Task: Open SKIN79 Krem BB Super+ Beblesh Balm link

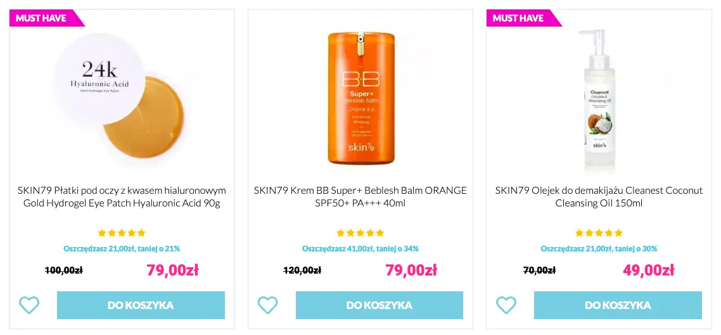Action: pos(360,197)
